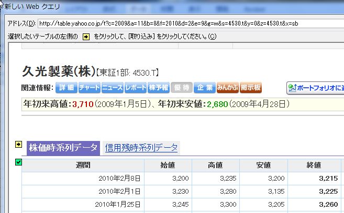
Task: Add stock via ポートフォリオに追加 button
Action: coord(315,88)
